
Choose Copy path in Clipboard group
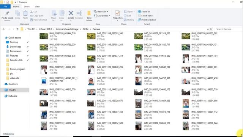tap(37, 16)
